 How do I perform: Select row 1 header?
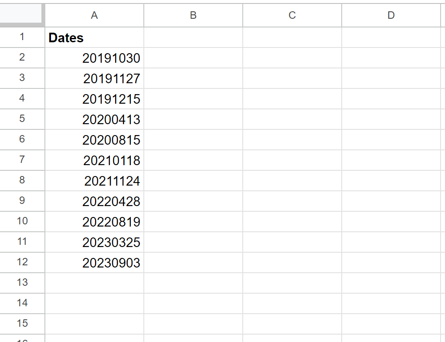pyautogui.click(x=22, y=37)
